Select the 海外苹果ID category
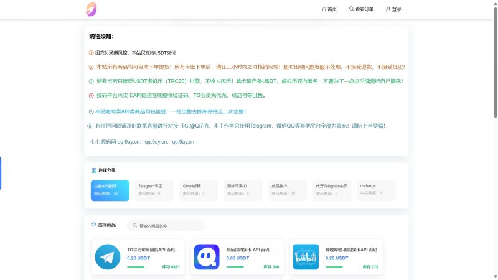The height and width of the screenshot is (280, 498). click(x=243, y=190)
